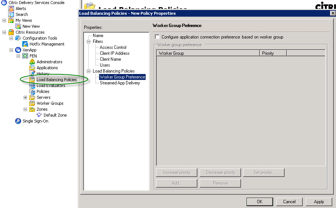This screenshot has height=208, width=336.
Task: Click the Search icon in the console tree
Action: [x=11, y=14]
